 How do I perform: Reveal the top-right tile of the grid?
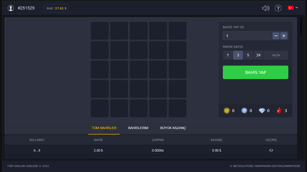click(x=178, y=31)
